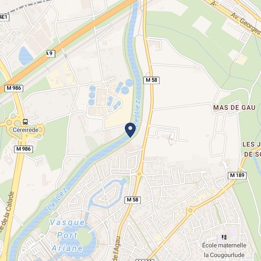Click the small roundabout on M 58
This screenshot has width=261, height=261.
(139, 174)
